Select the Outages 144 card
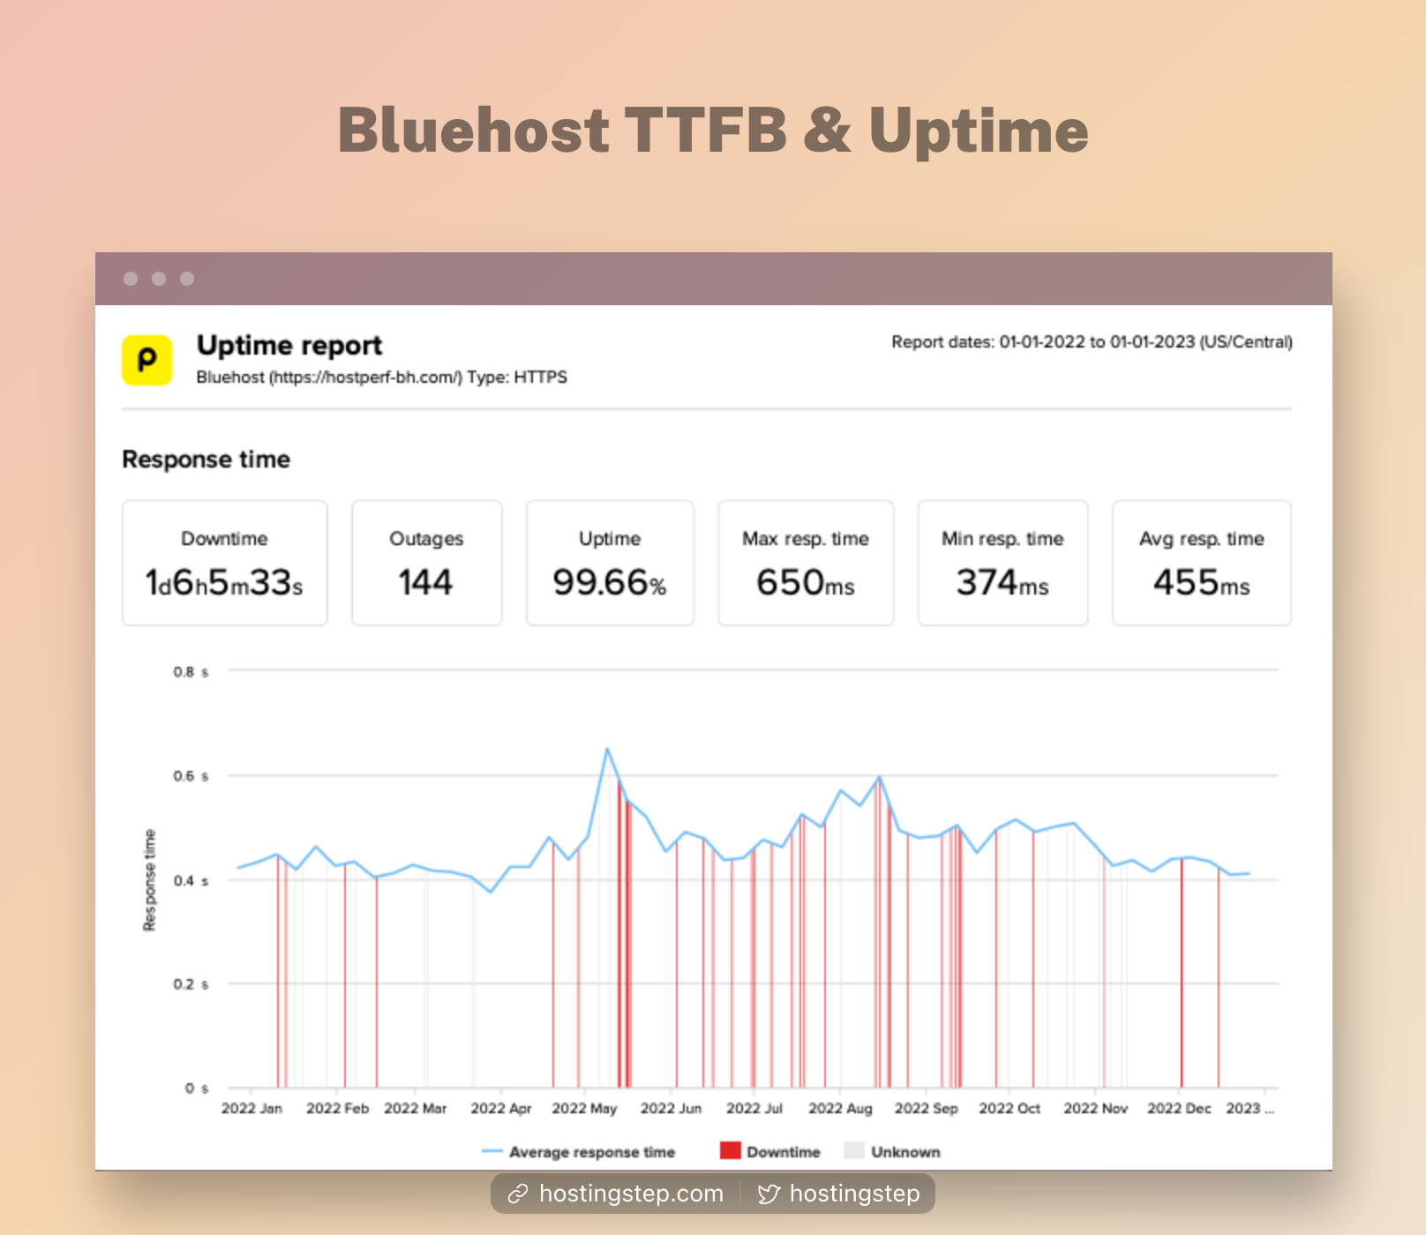The width and height of the screenshot is (1426, 1235). pos(427,563)
